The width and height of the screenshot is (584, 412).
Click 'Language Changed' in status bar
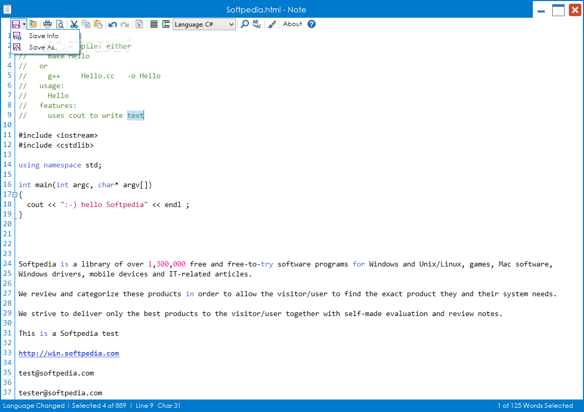tap(34, 406)
